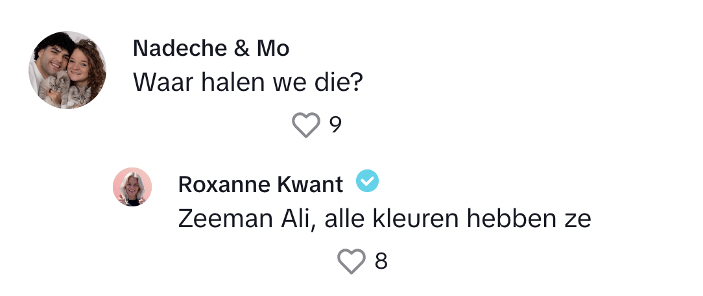Toggle the heart beside the 9 likes
Viewport: 703px width, 296px height.
(306, 125)
